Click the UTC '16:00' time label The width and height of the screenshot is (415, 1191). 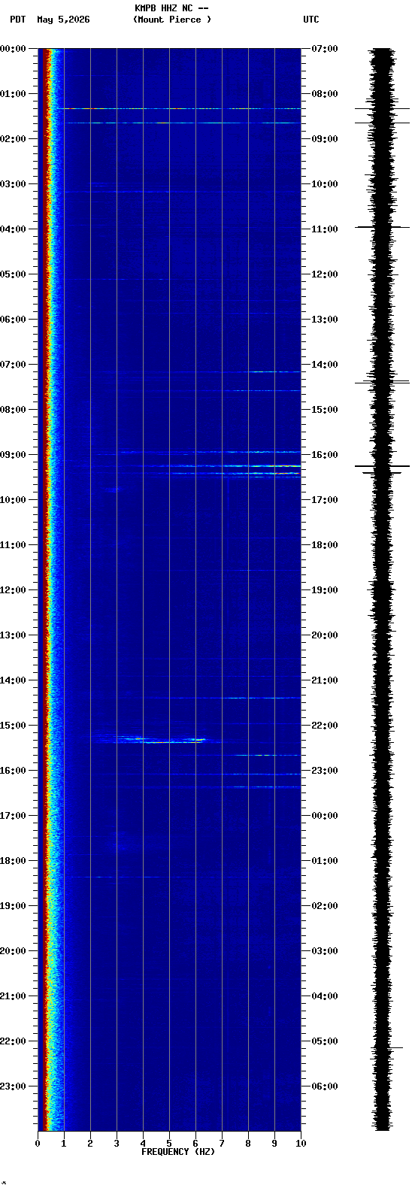[x=325, y=455]
